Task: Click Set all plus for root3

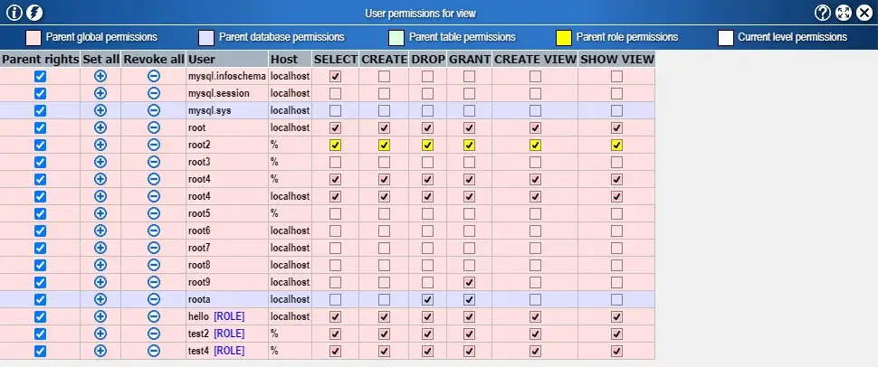Action: tap(100, 162)
